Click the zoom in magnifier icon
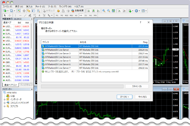 click(x=104, y=11)
